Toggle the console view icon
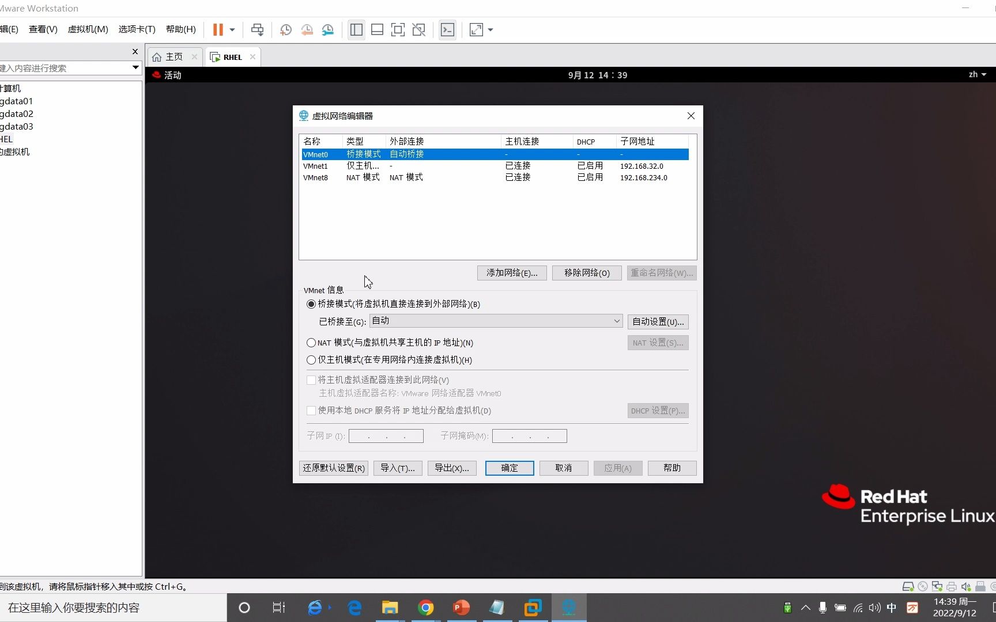996x622 pixels. (447, 30)
